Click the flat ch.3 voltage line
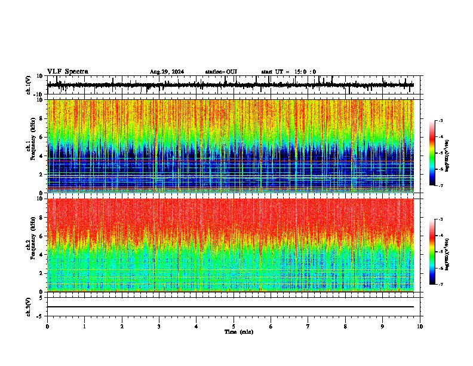Viewport: 473px width, 366px height. pos(231,307)
